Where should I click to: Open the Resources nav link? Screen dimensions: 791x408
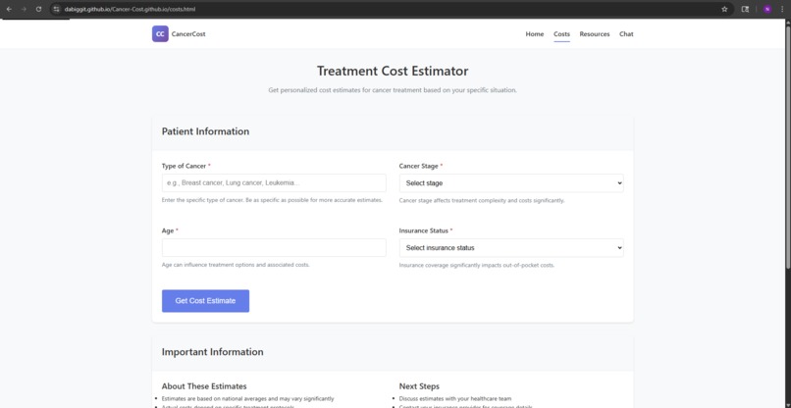pos(595,34)
